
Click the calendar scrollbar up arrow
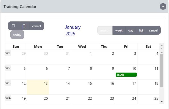162,53
